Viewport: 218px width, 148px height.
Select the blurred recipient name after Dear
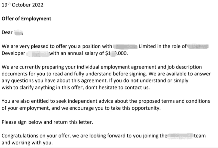(18, 33)
